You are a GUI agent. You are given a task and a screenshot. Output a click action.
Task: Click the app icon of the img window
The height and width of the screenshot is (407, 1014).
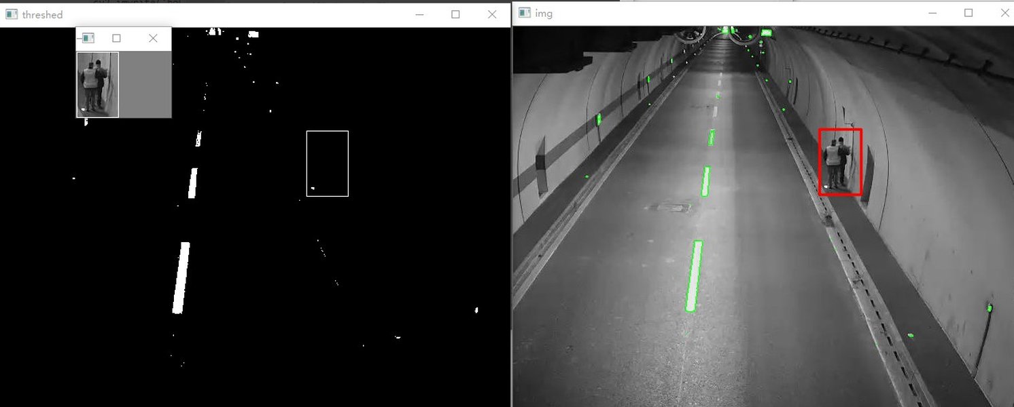click(x=525, y=13)
